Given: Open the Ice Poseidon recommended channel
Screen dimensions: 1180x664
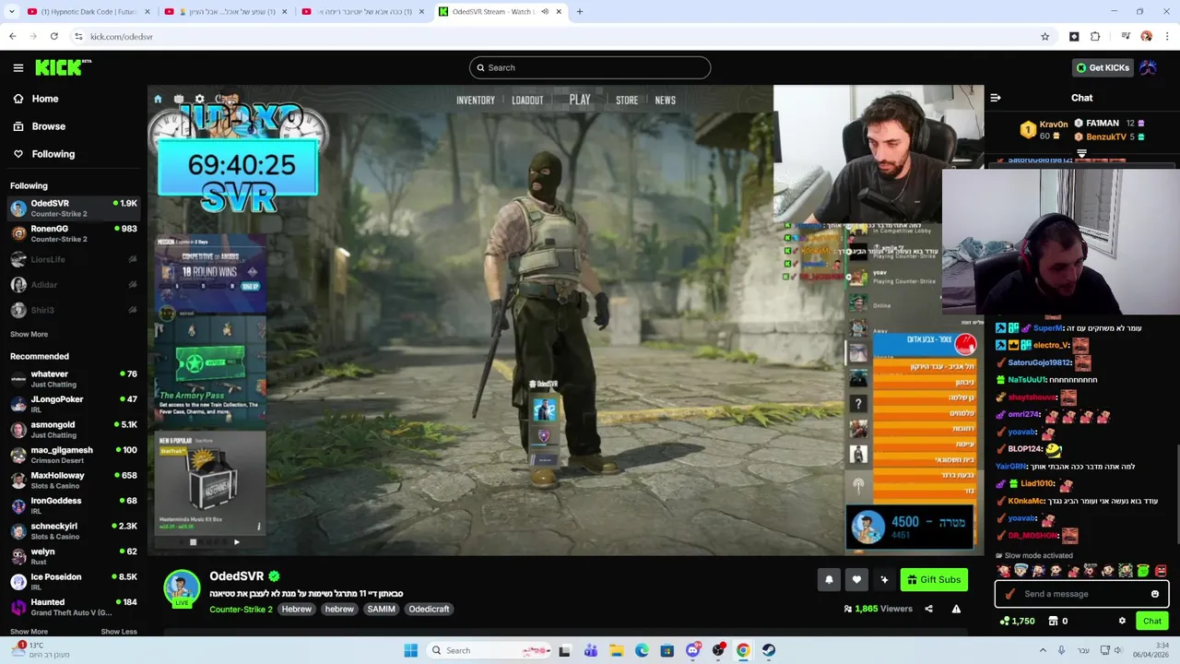Looking at the screenshot, I should pyautogui.click(x=74, y=582).
